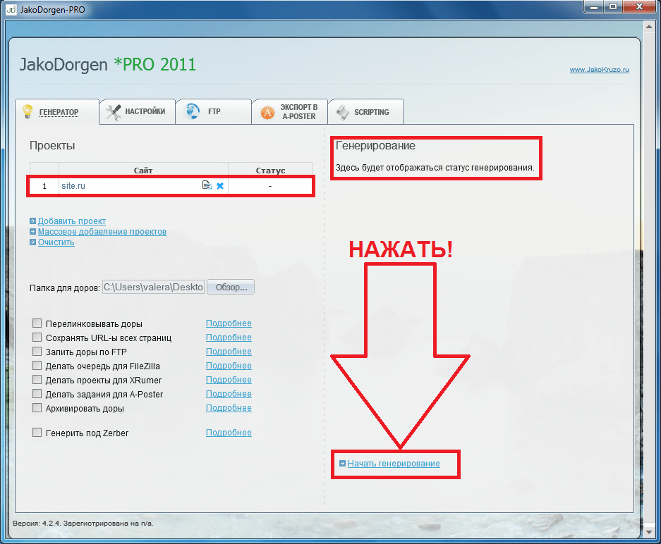Toggle Сохранять URL-ы всех страниц checkbox
Viewport: 661px width, 544px height.
tap(37, 338)
